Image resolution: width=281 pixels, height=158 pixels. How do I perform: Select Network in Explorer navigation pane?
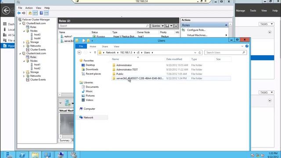coord(88,118)
